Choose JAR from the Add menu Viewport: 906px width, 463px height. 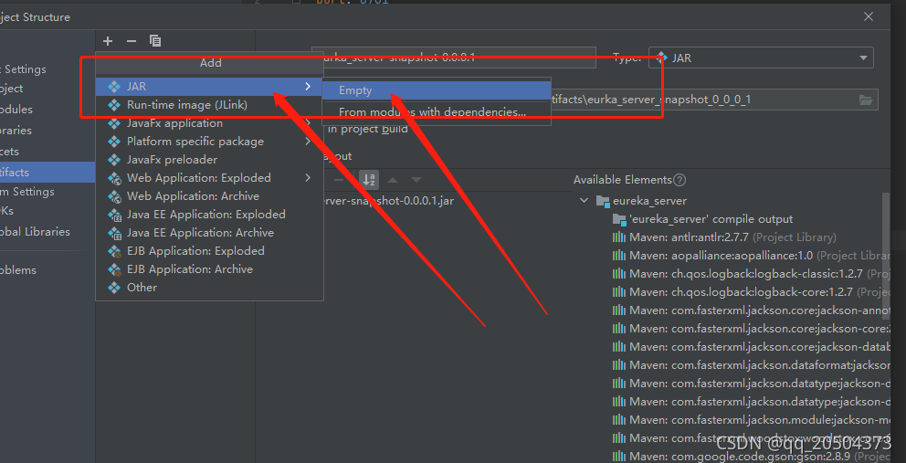click(209, 87)
